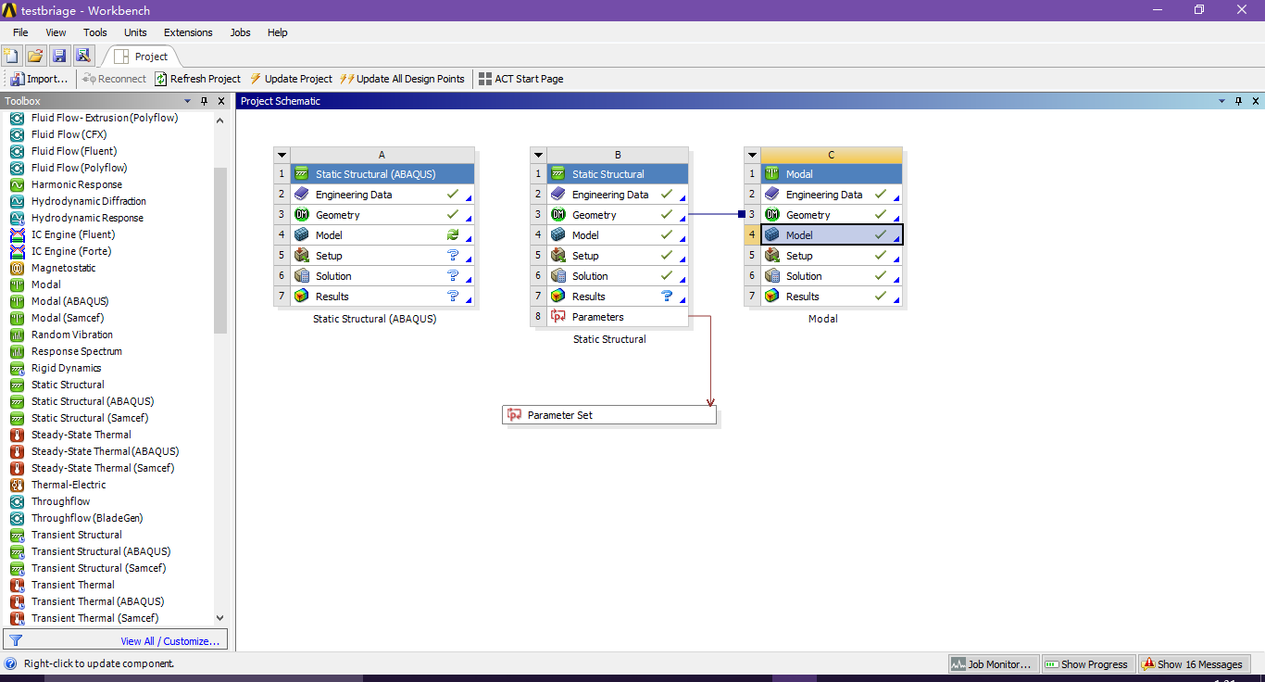Viewport: 1265px width, 682px height.
Task: Click the Save Project disk icon
Action: (x=59, y=56)
